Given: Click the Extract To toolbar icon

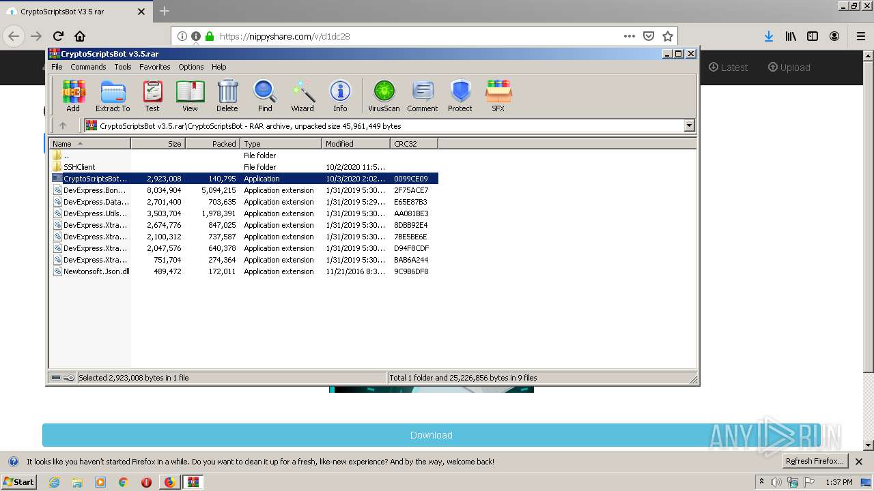Looking at the screenshot, I should click(x=113, y=95).
